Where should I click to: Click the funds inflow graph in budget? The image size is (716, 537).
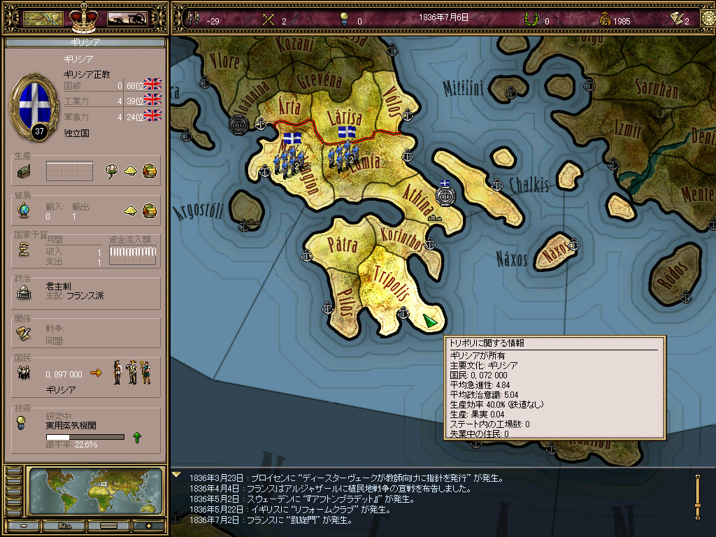point(133,256)
